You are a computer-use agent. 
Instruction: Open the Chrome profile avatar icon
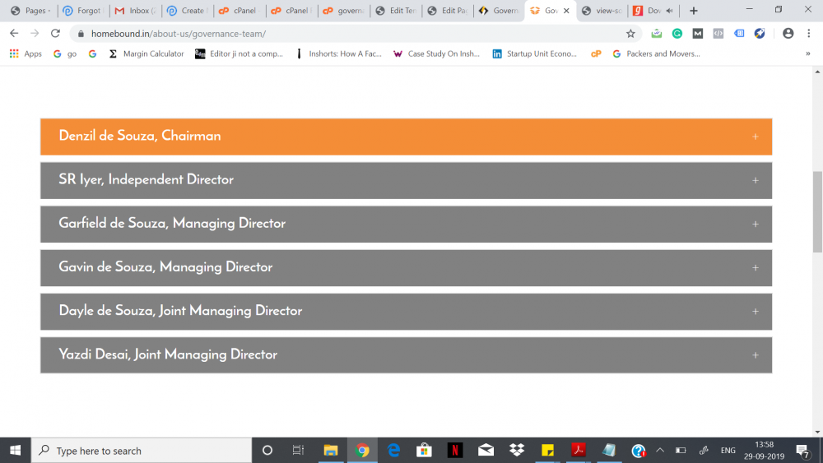(x=788, y=34)
